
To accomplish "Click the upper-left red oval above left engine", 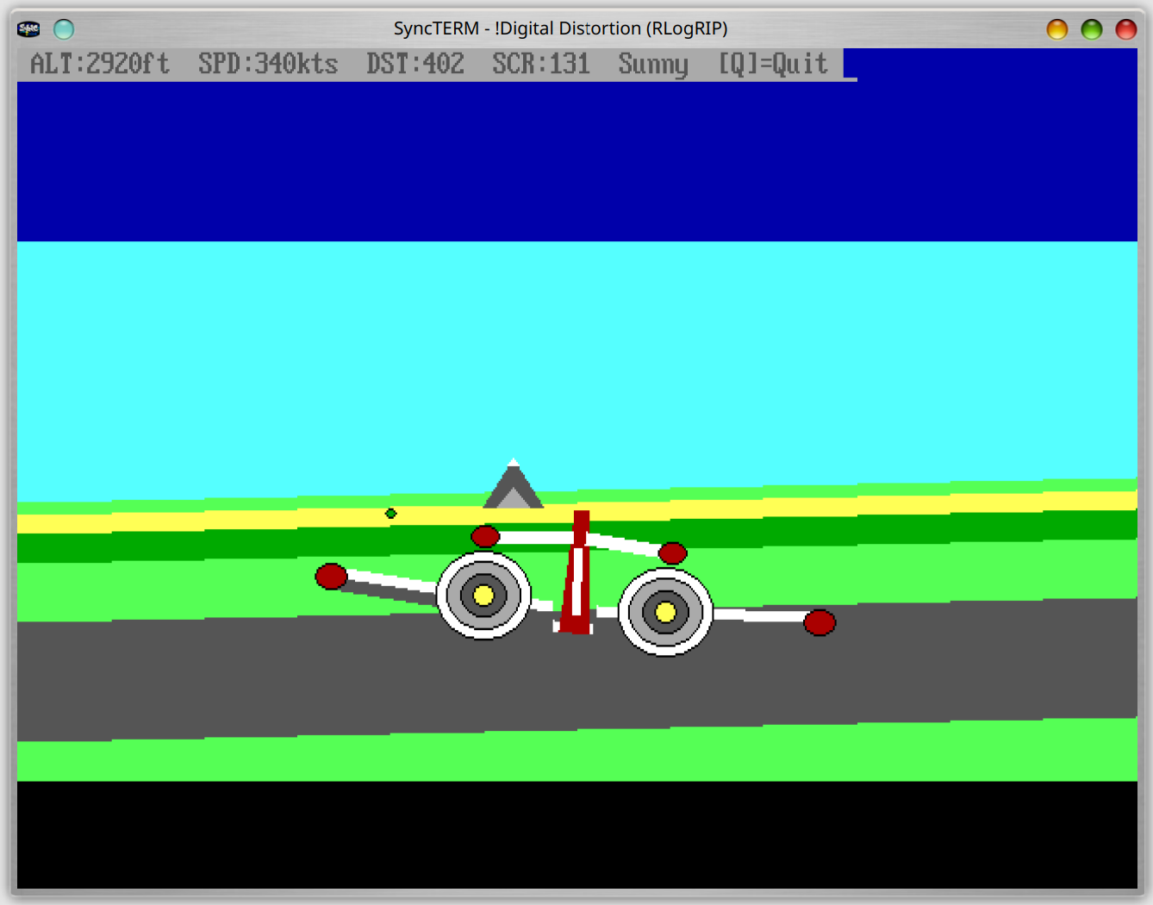I will pos(485,536).
